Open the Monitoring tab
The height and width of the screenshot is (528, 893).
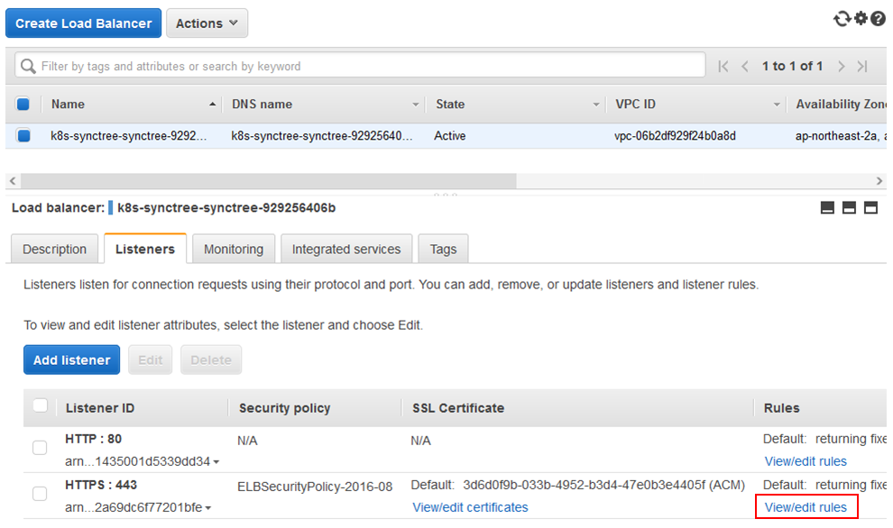point(234,250)
